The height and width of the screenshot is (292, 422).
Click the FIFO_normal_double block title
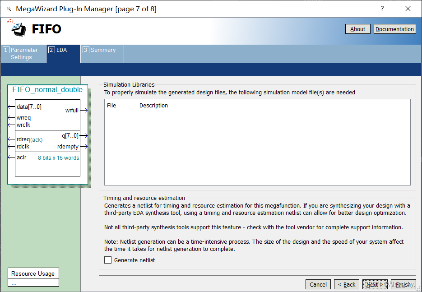coord(47,90)
